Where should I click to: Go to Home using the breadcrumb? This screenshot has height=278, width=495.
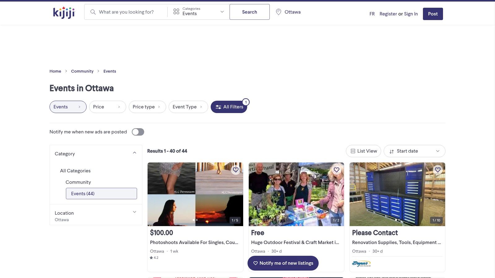55,71
